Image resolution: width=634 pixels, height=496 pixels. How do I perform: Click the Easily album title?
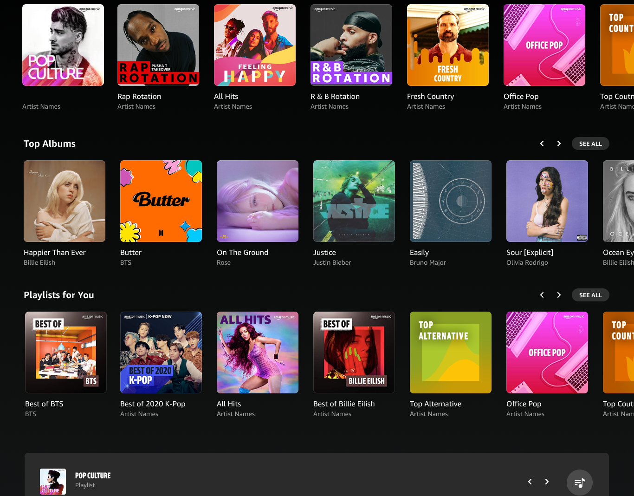point(419,253)
